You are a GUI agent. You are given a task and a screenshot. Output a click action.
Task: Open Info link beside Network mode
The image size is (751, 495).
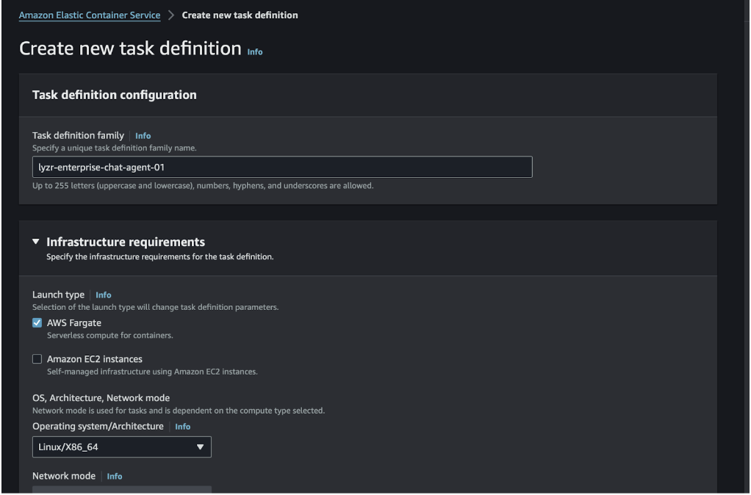pos(115,477)
